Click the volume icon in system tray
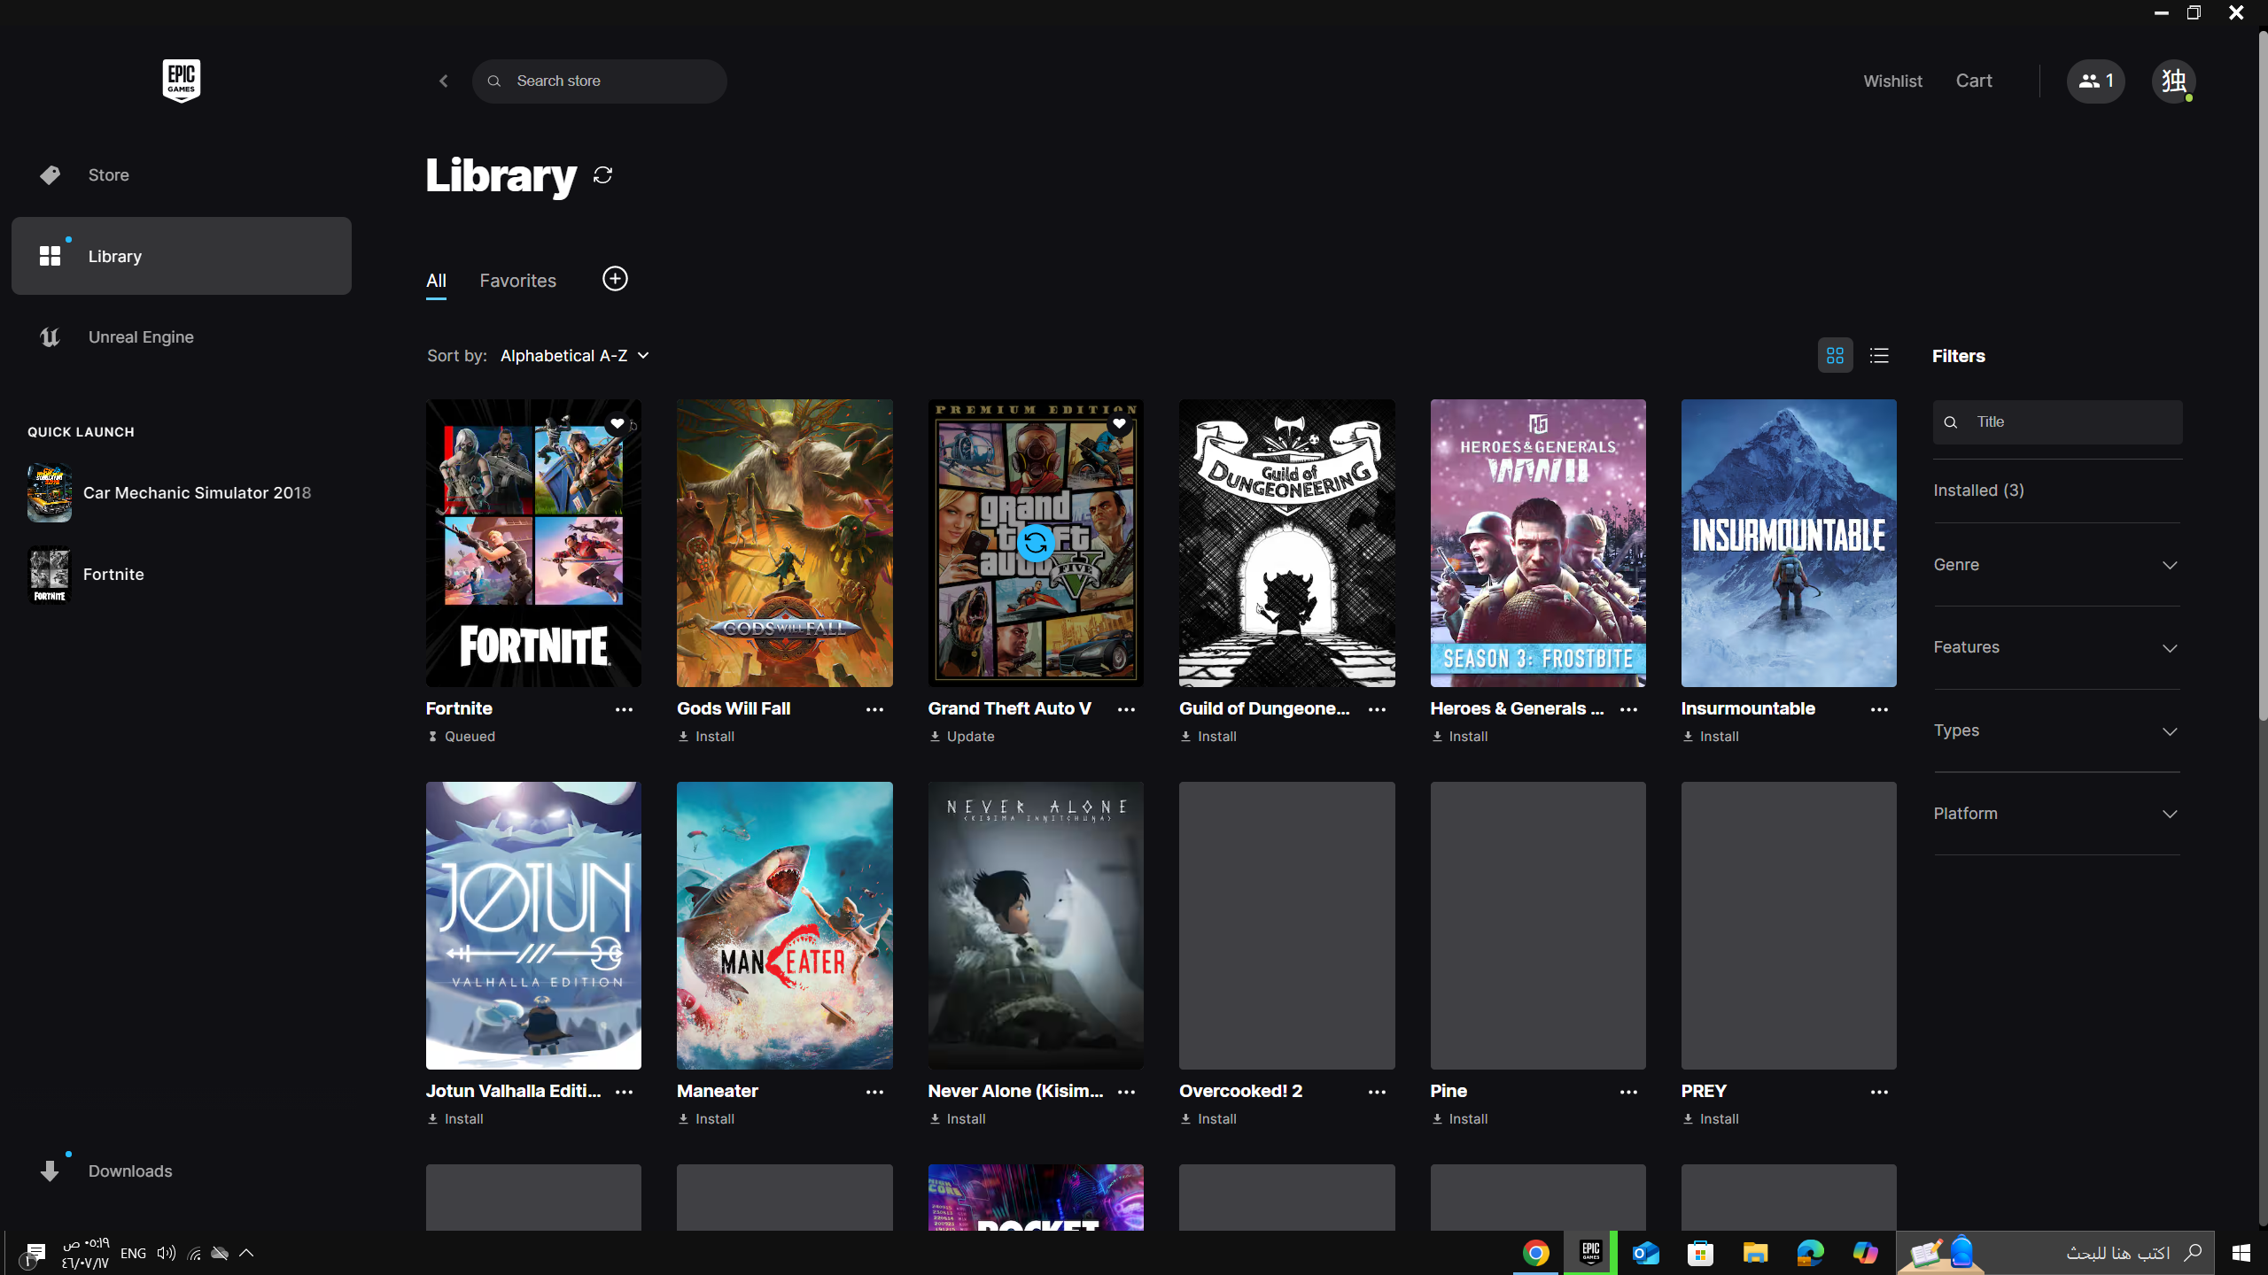Viewport: 2268px width, 1275px height. [x=166, y=1253]
